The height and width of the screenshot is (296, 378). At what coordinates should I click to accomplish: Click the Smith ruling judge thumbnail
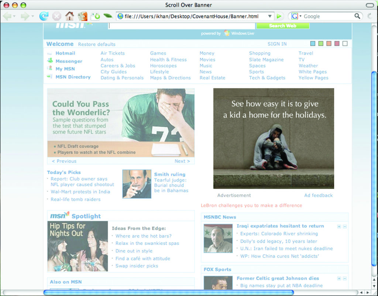[x=137, y=184]
